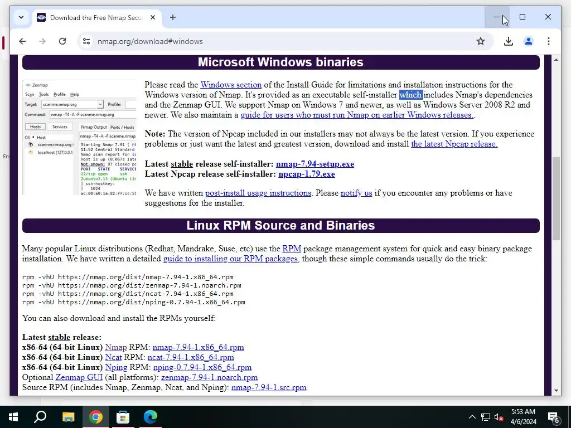Open the Windows Start menu
The height and width of the screenshot is (428, 571).
[13, 417]
